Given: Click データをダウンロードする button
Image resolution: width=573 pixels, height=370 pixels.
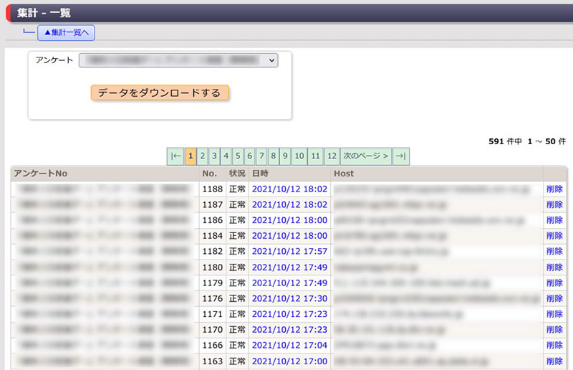Looking at the screenshot, I should coord(160,93).
